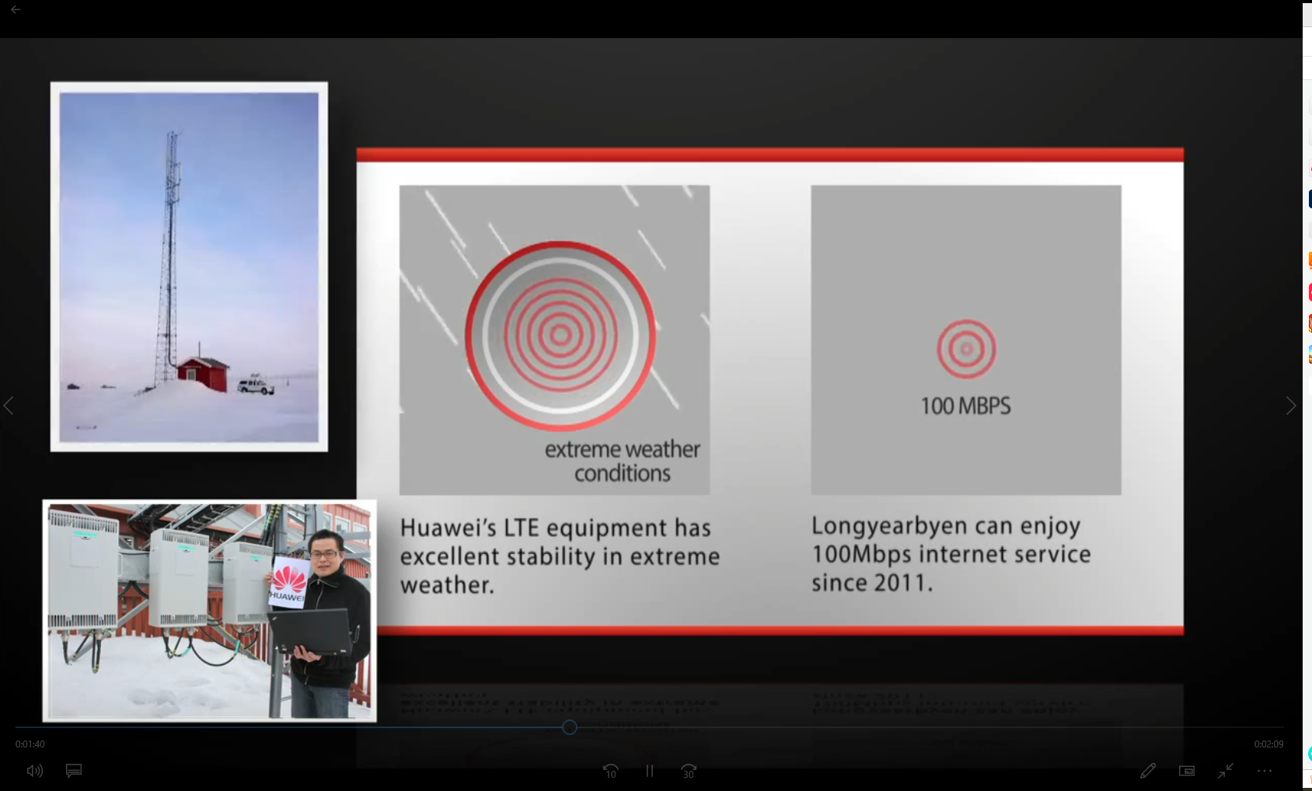The image size is (1312, 791).
Task: Open the subtitles and captions menu
Action: [74, 771]
